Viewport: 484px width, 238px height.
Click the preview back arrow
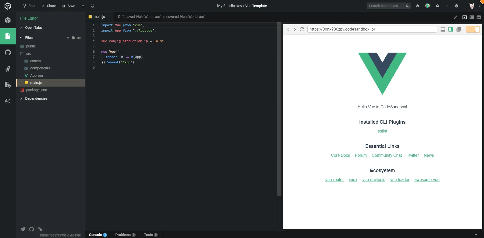pyautogui.click(x=288, y=29)
